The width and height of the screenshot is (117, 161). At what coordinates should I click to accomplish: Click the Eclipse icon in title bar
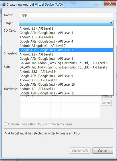pos(4,5)
